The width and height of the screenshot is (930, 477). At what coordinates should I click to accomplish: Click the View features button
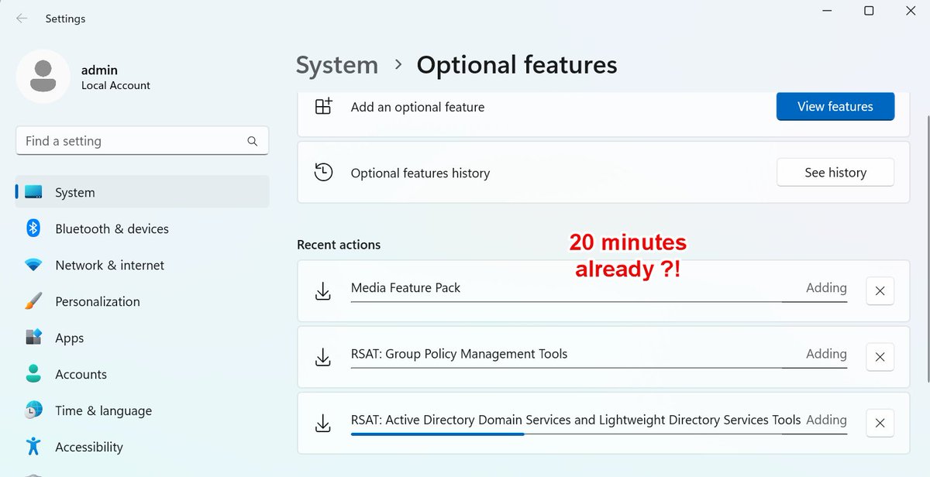click(x=835, y=107)
